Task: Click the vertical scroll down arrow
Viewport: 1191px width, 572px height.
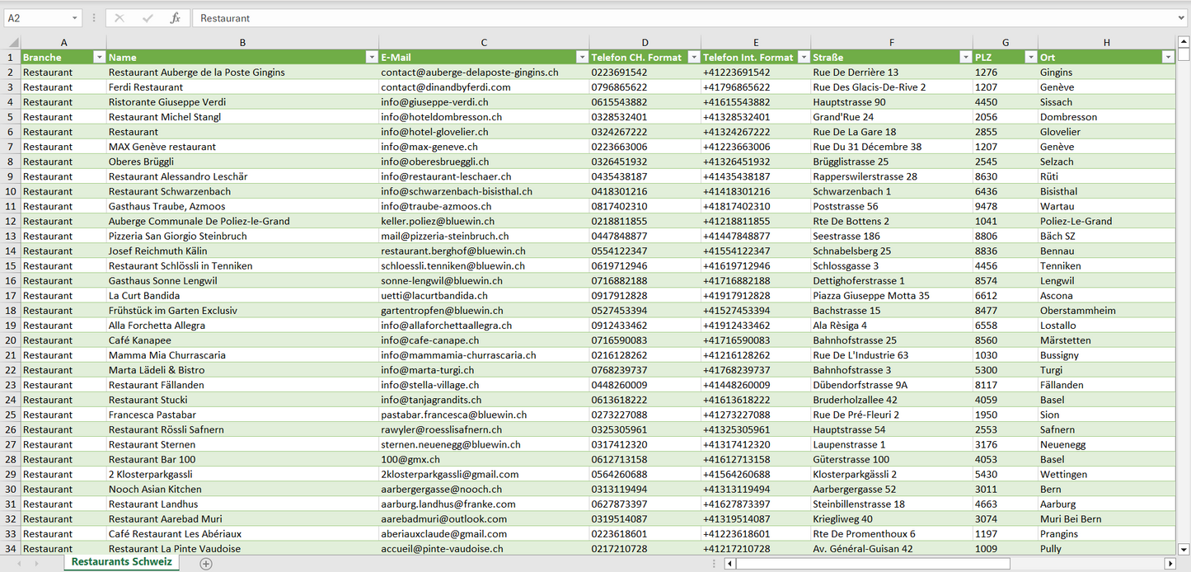Action: coord(1184,549)
